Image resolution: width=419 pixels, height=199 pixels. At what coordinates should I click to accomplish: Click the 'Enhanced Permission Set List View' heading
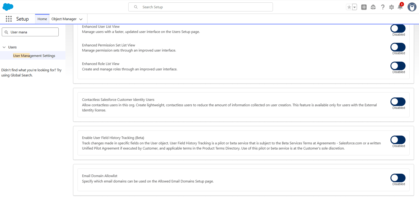[109, 45]
